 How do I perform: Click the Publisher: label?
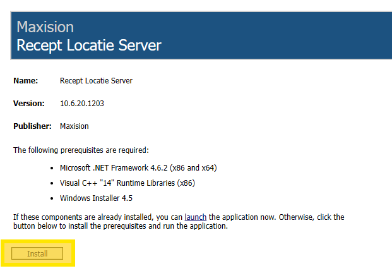(32, 126)
